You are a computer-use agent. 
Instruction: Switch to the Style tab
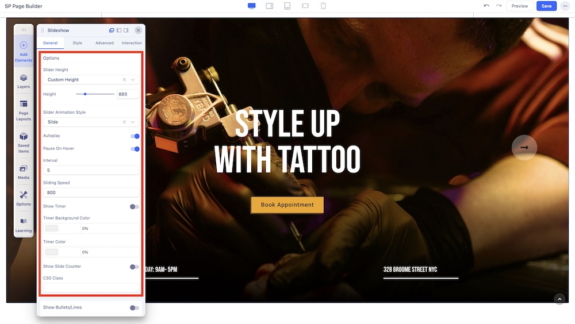(x=77, y=43)
